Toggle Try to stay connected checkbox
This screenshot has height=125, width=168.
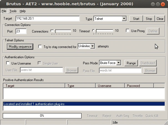(40, 47)
